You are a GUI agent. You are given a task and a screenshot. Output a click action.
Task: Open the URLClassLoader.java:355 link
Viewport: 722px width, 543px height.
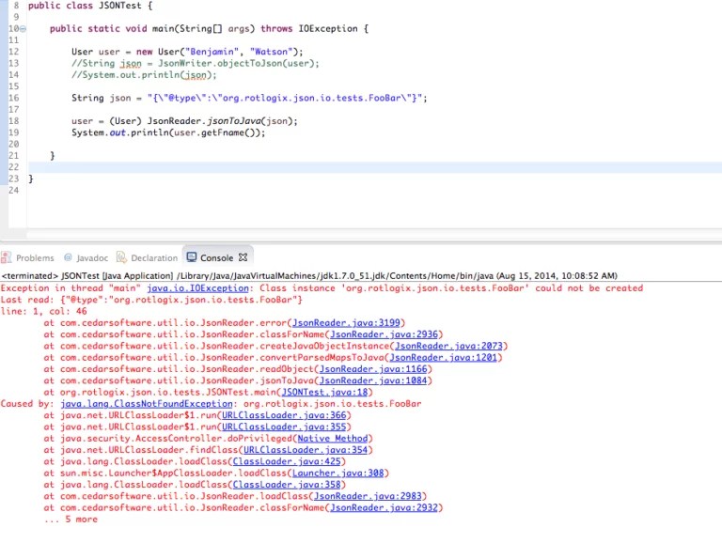284,427
